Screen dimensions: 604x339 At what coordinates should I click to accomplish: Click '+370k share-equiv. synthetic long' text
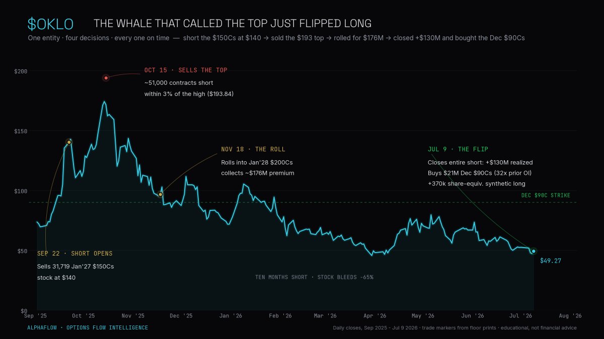476,184
